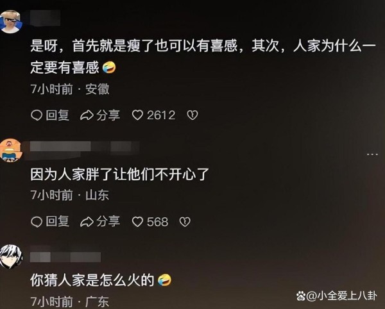Open second commenter's cartoon avatar
Image resolution: width=385 pixels, height=309 pixels.
10,150
